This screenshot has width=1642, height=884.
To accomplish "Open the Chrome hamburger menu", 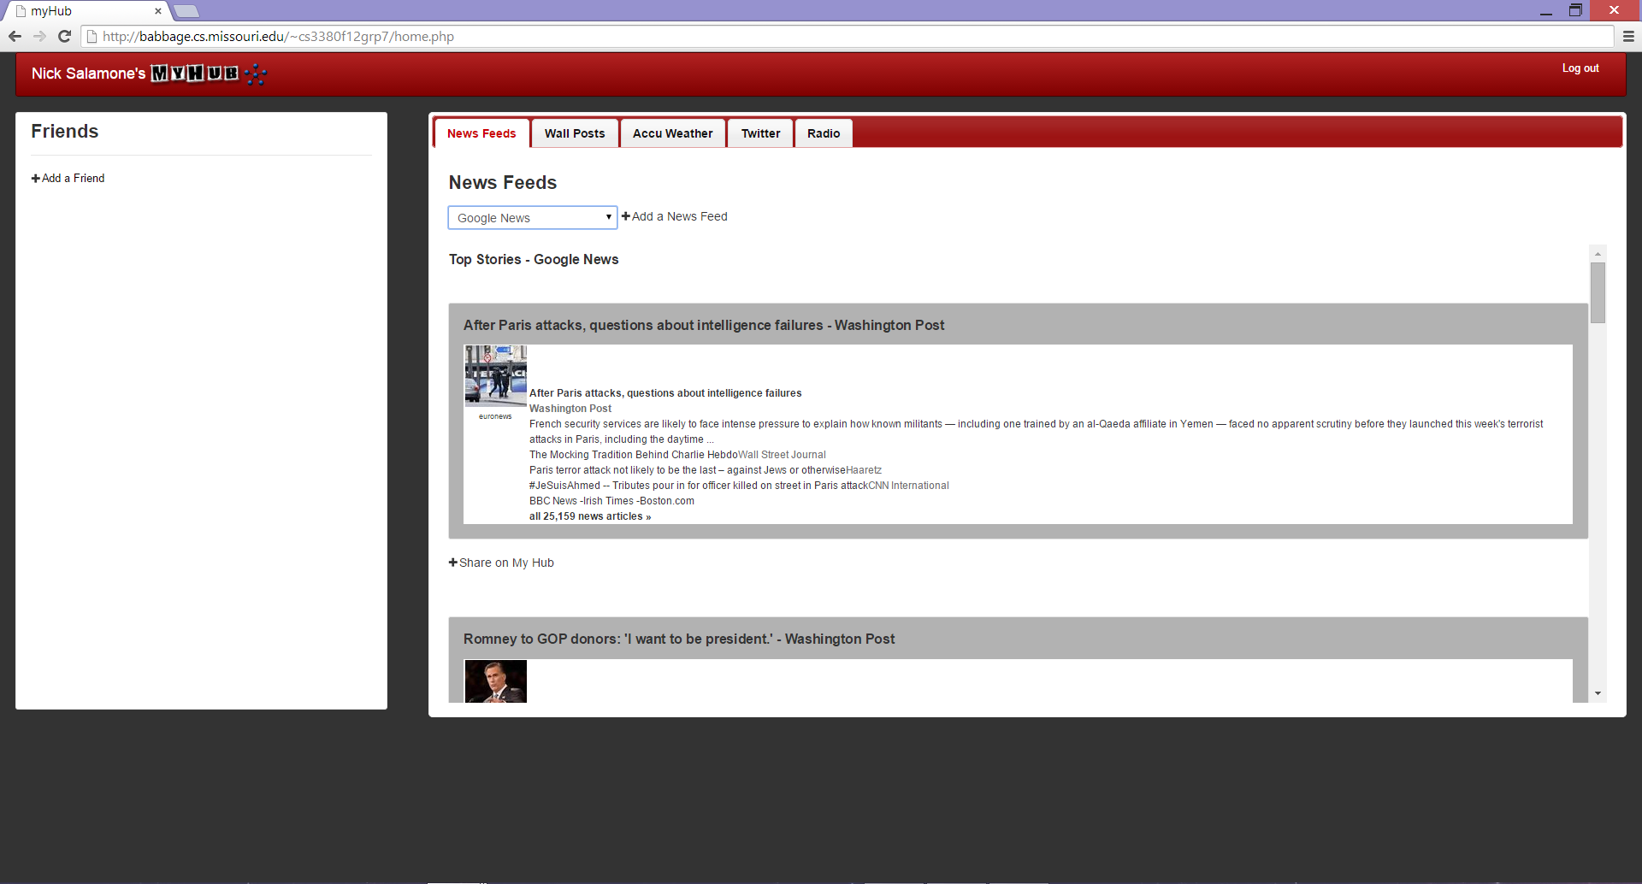I will click(x=1628, y=36).
